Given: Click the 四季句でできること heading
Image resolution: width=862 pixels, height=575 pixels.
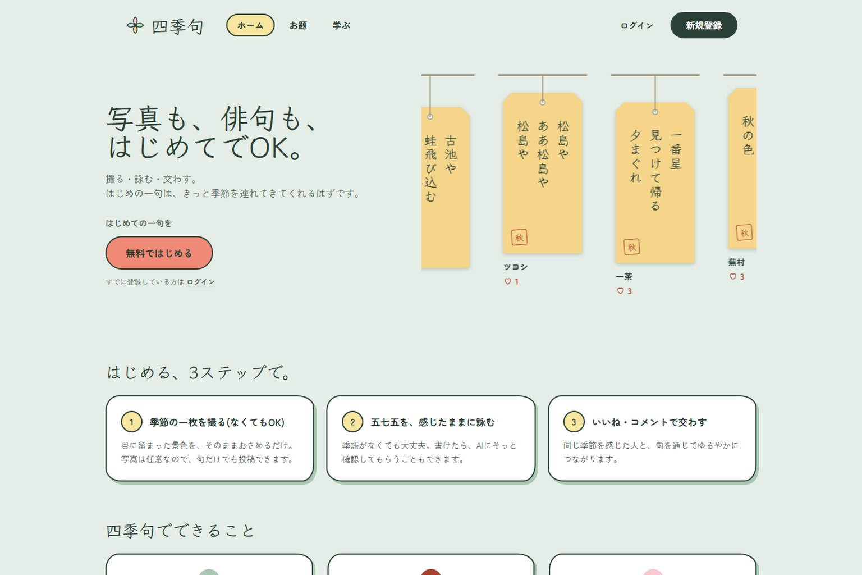Looking at the screenshot, I should click(x=181, y=531).
